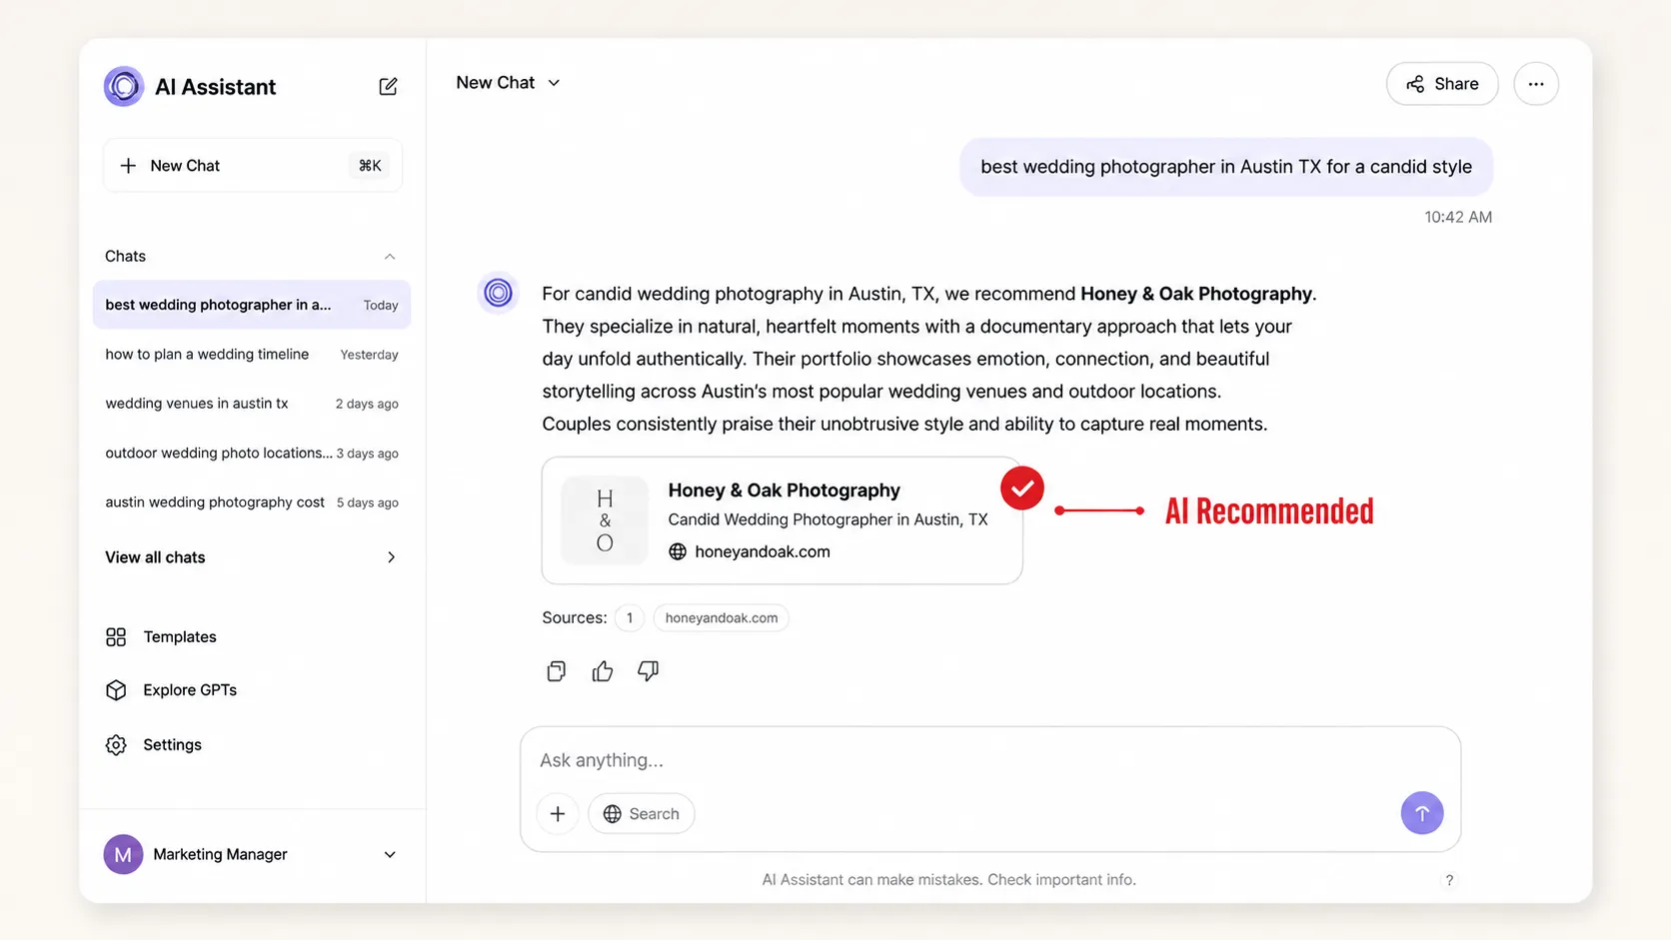The height and width of the screenshot is (940, 1671).
Task: Open chat 'best wedding photographer in a...'
Action: pyautogui.click(x=252, y=305)
